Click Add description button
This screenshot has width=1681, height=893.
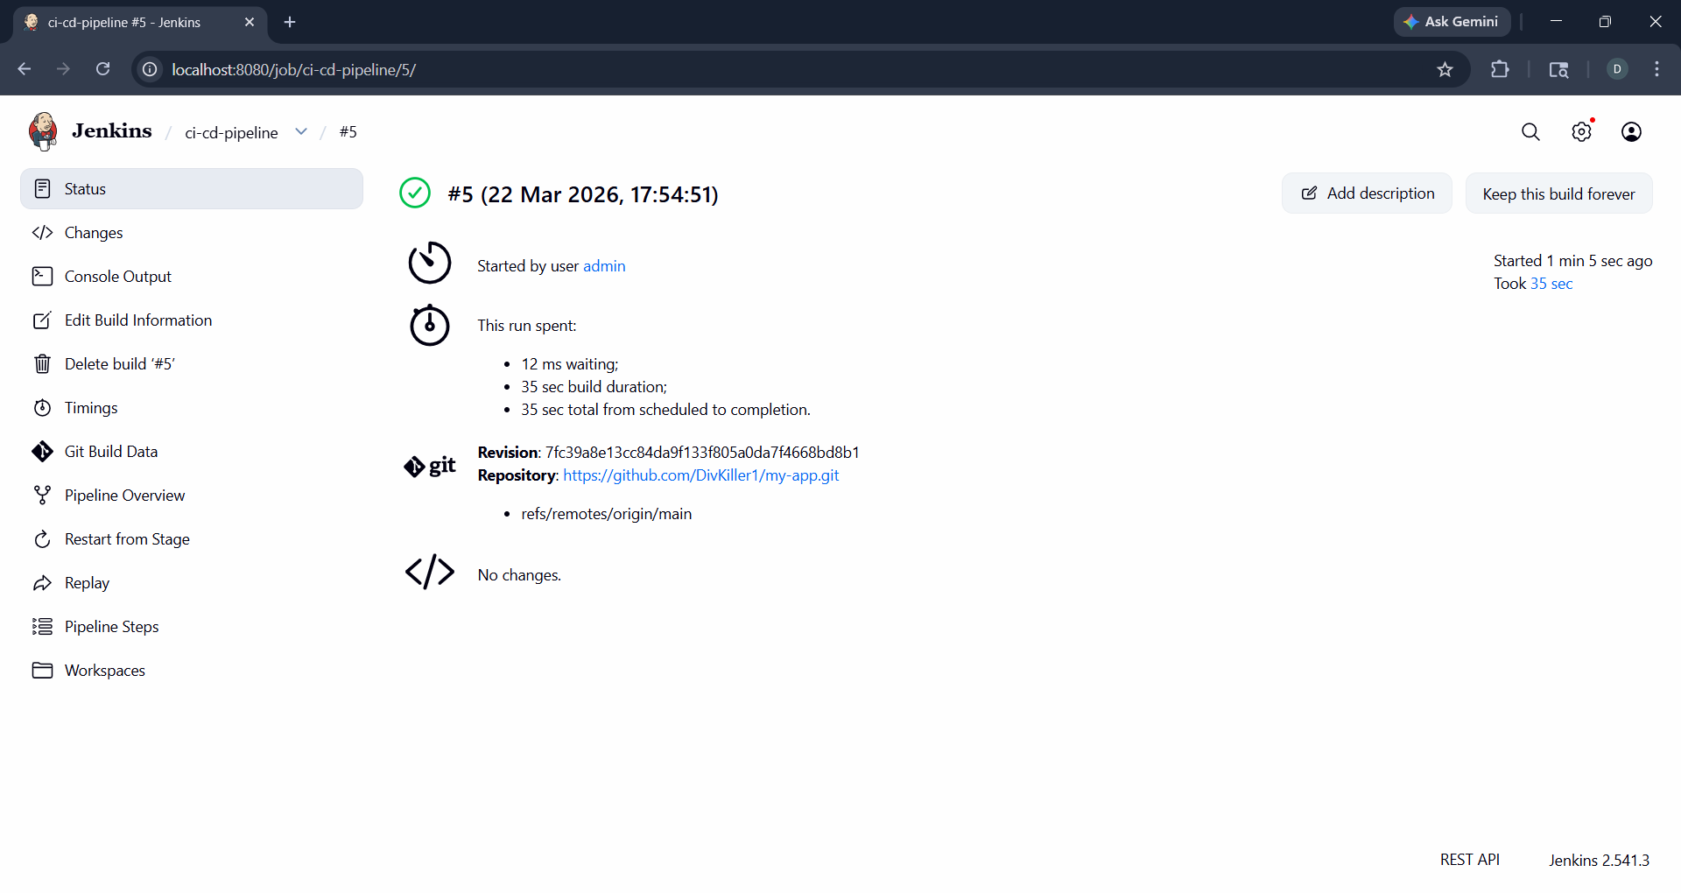1367,193
